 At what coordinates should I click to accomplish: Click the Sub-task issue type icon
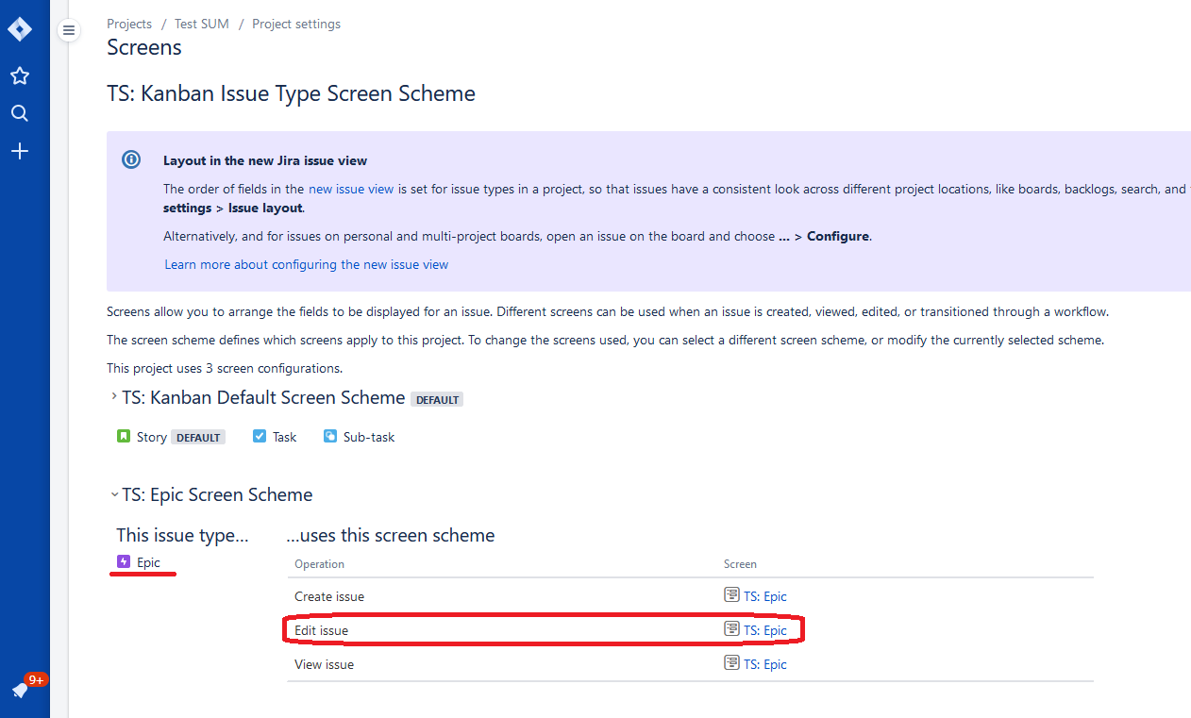click(x=330, y=436)
